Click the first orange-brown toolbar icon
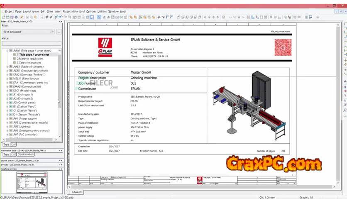347x201 pixels. click(x=131, y=17)
